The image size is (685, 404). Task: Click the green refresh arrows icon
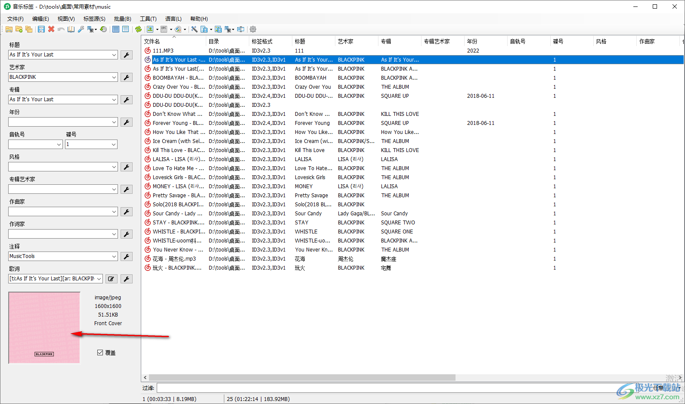138,29
